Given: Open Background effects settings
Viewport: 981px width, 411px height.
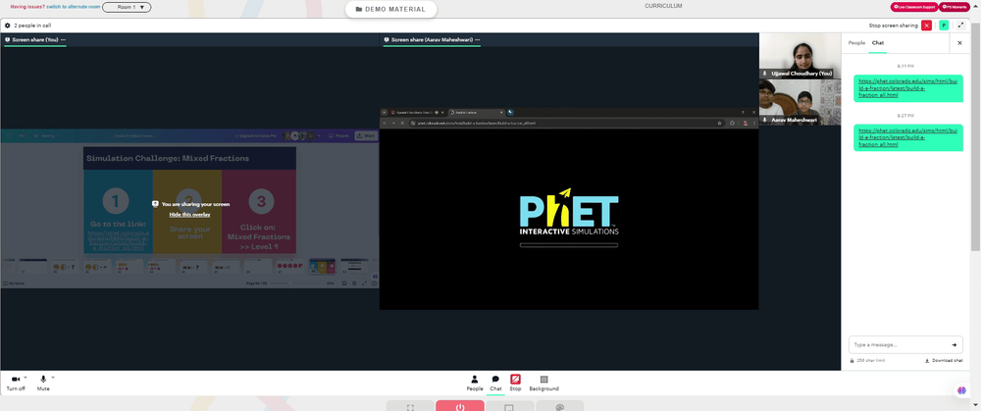Looking at the screenshot, I should pyautogui.click(x=543, y=383).
